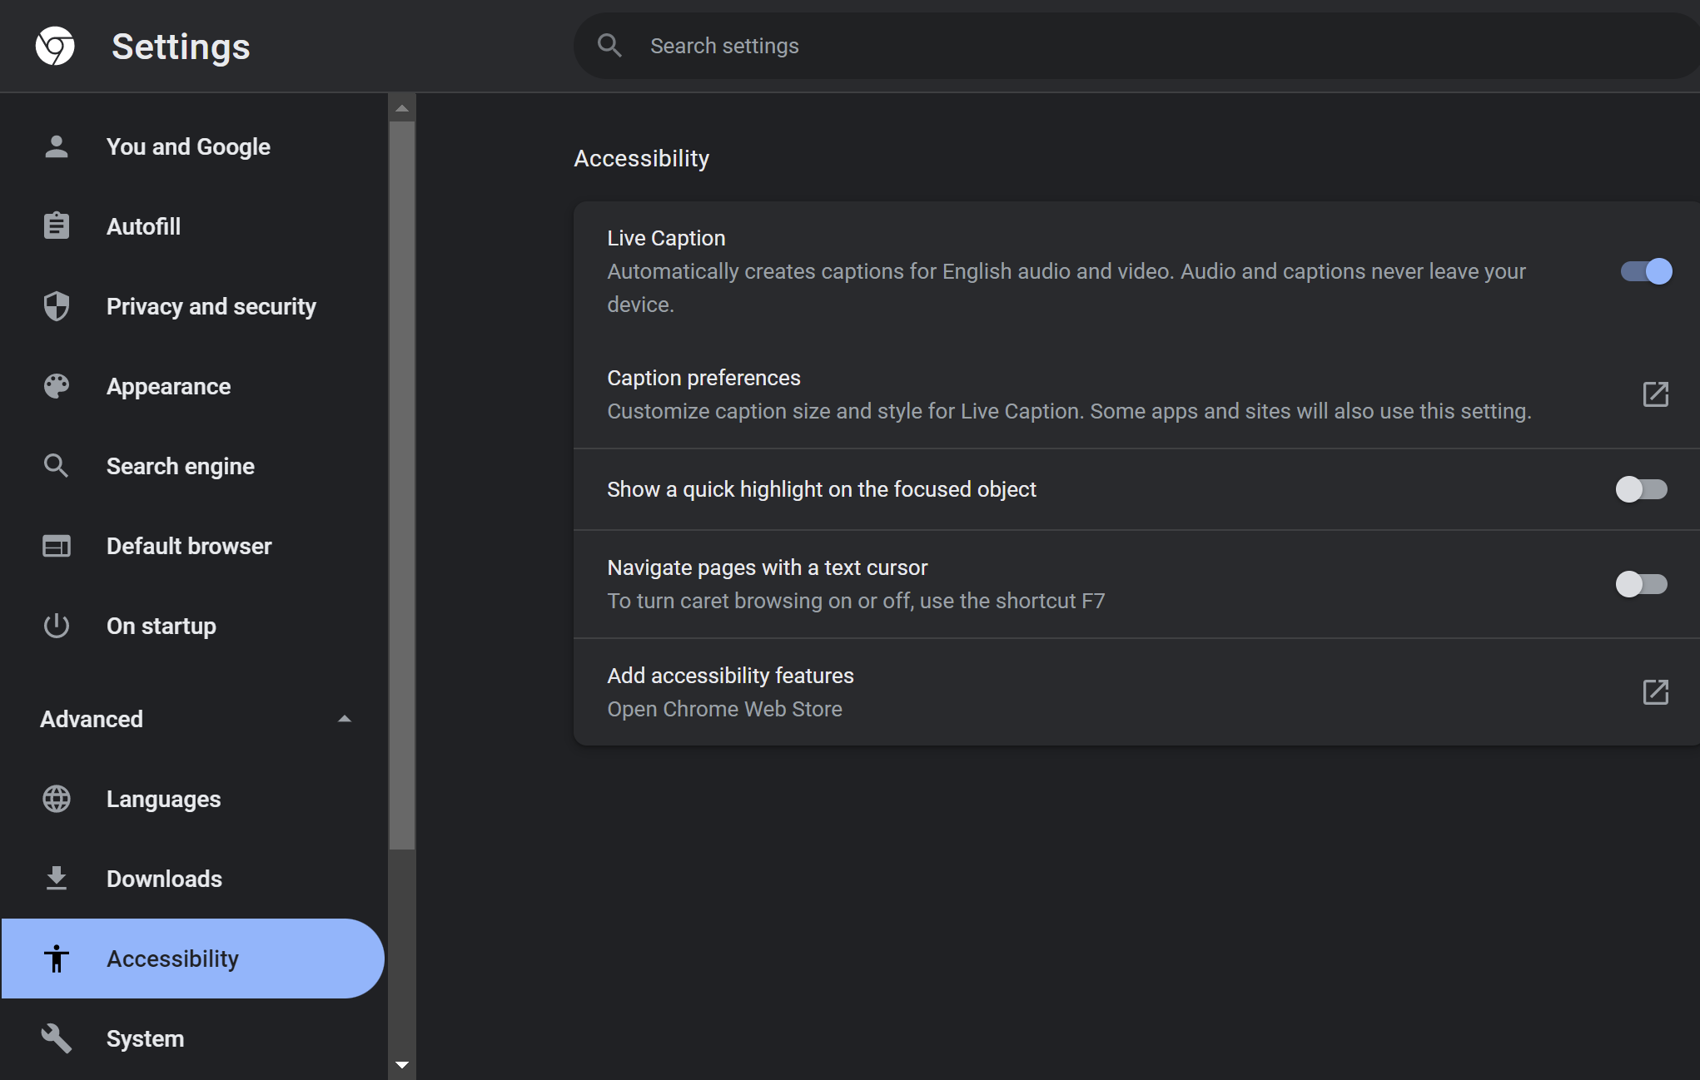Click the You and Google person icon
The width and height of the screenshot is (1700, 1080).
pos(57,146)
